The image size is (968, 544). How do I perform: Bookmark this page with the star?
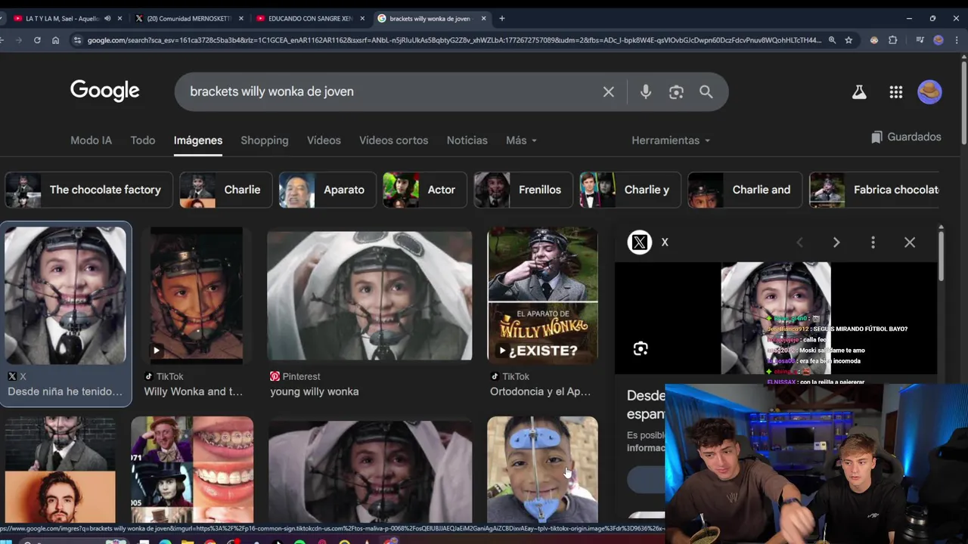pos(849,40)
